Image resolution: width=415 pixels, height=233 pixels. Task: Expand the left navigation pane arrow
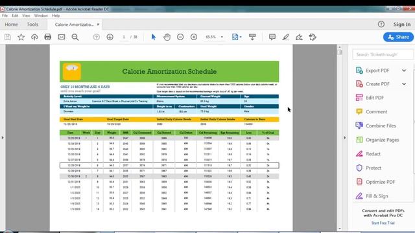[x=3, y=138]
